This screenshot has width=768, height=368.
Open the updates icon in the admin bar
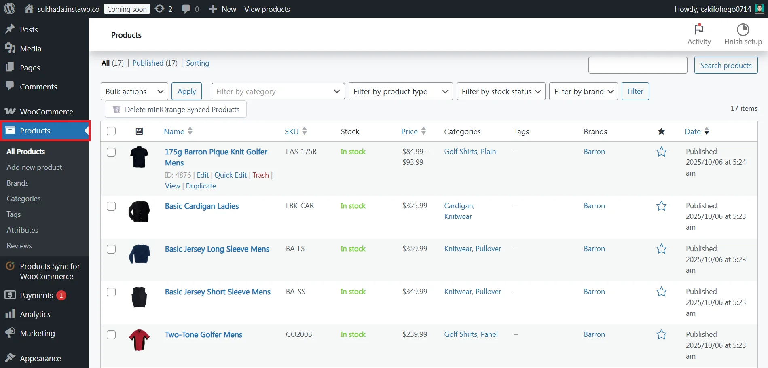click(160, 8)
